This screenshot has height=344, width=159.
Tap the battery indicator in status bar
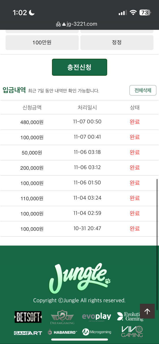145,12
